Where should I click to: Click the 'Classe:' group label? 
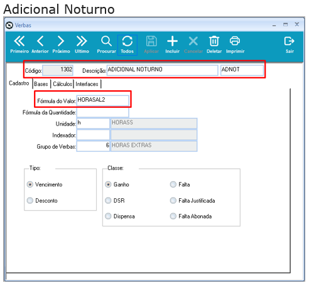click(116, 168)
